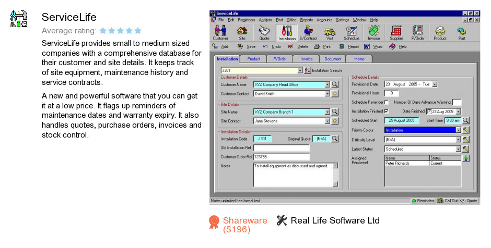Expand the Customer Contact dropdown
This screenshot has height=248, width=491.
tap(327, 94)
